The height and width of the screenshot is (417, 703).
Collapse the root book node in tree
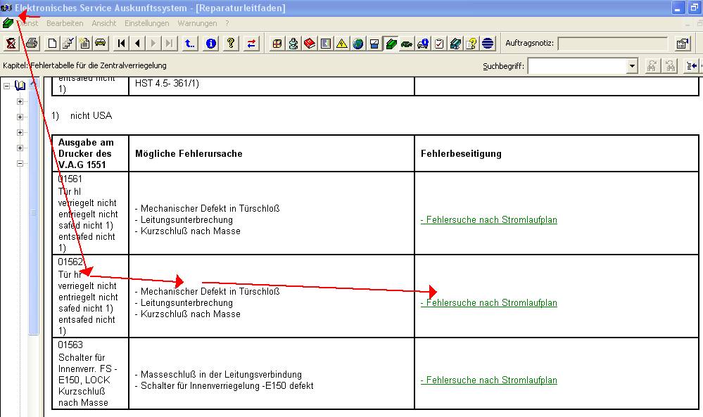[x=7, y=86]
